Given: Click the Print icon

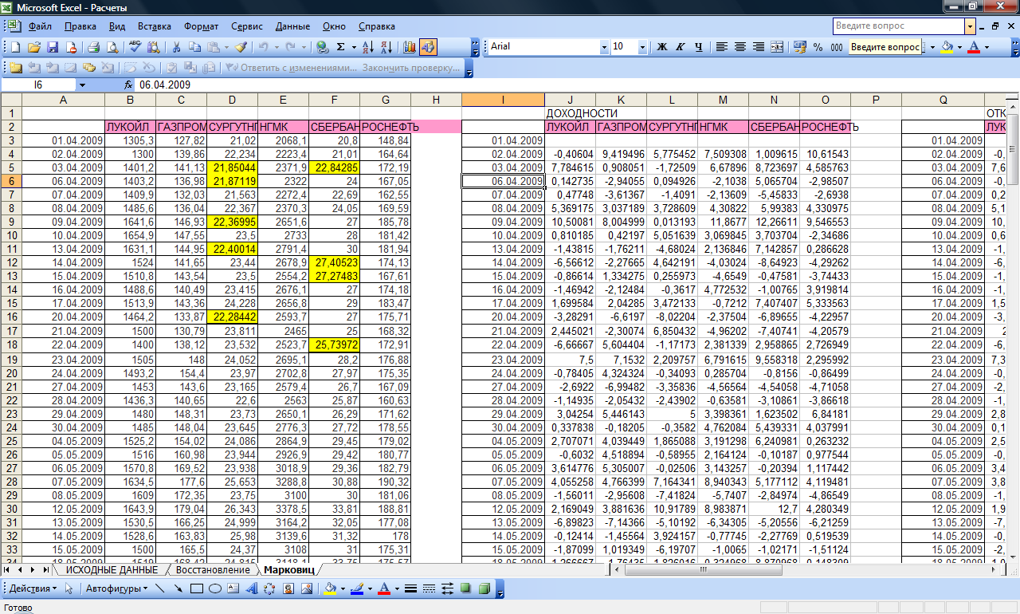Looking at the screenshot, I should pyautogui.click(x=93, y=47).
